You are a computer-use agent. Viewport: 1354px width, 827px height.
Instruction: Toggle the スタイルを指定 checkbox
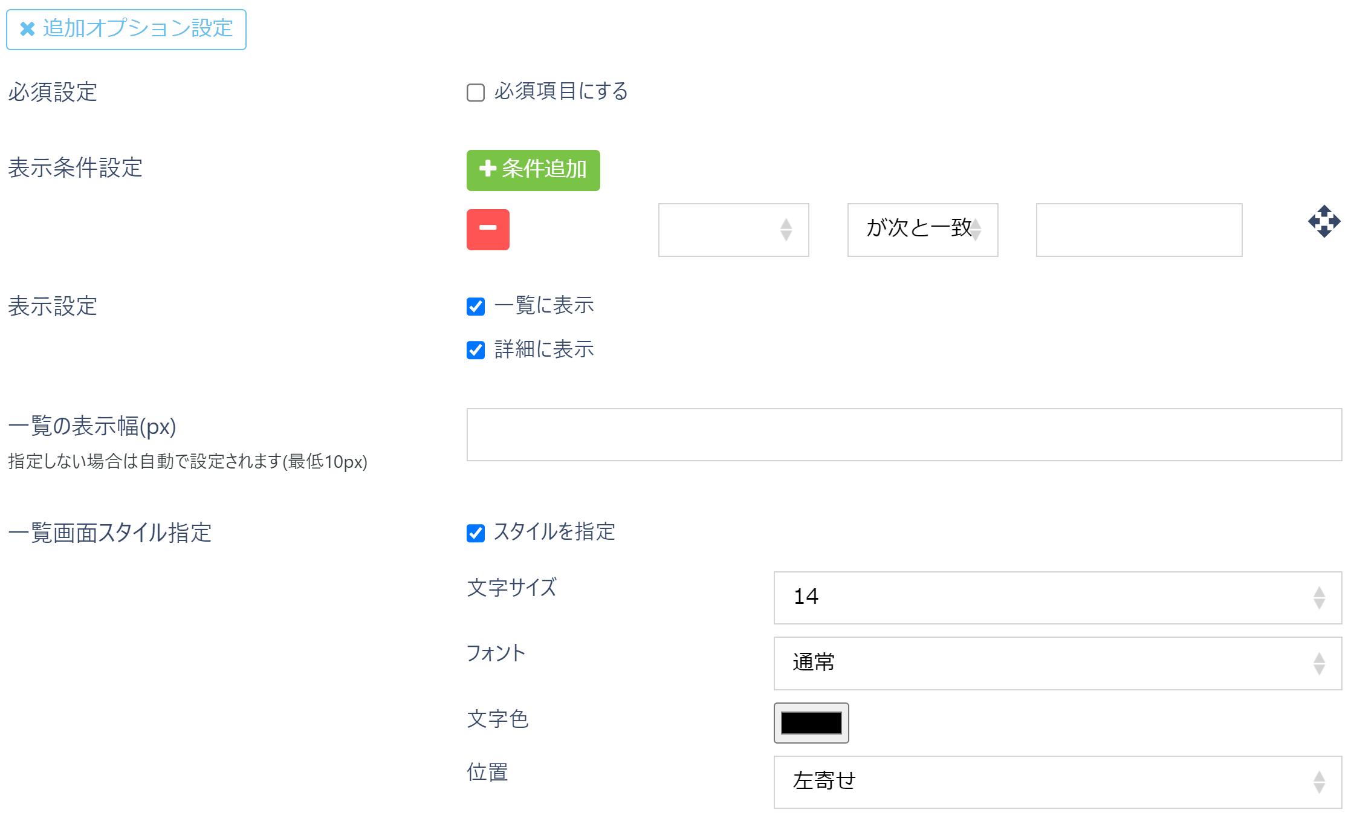tap(475, 533)
